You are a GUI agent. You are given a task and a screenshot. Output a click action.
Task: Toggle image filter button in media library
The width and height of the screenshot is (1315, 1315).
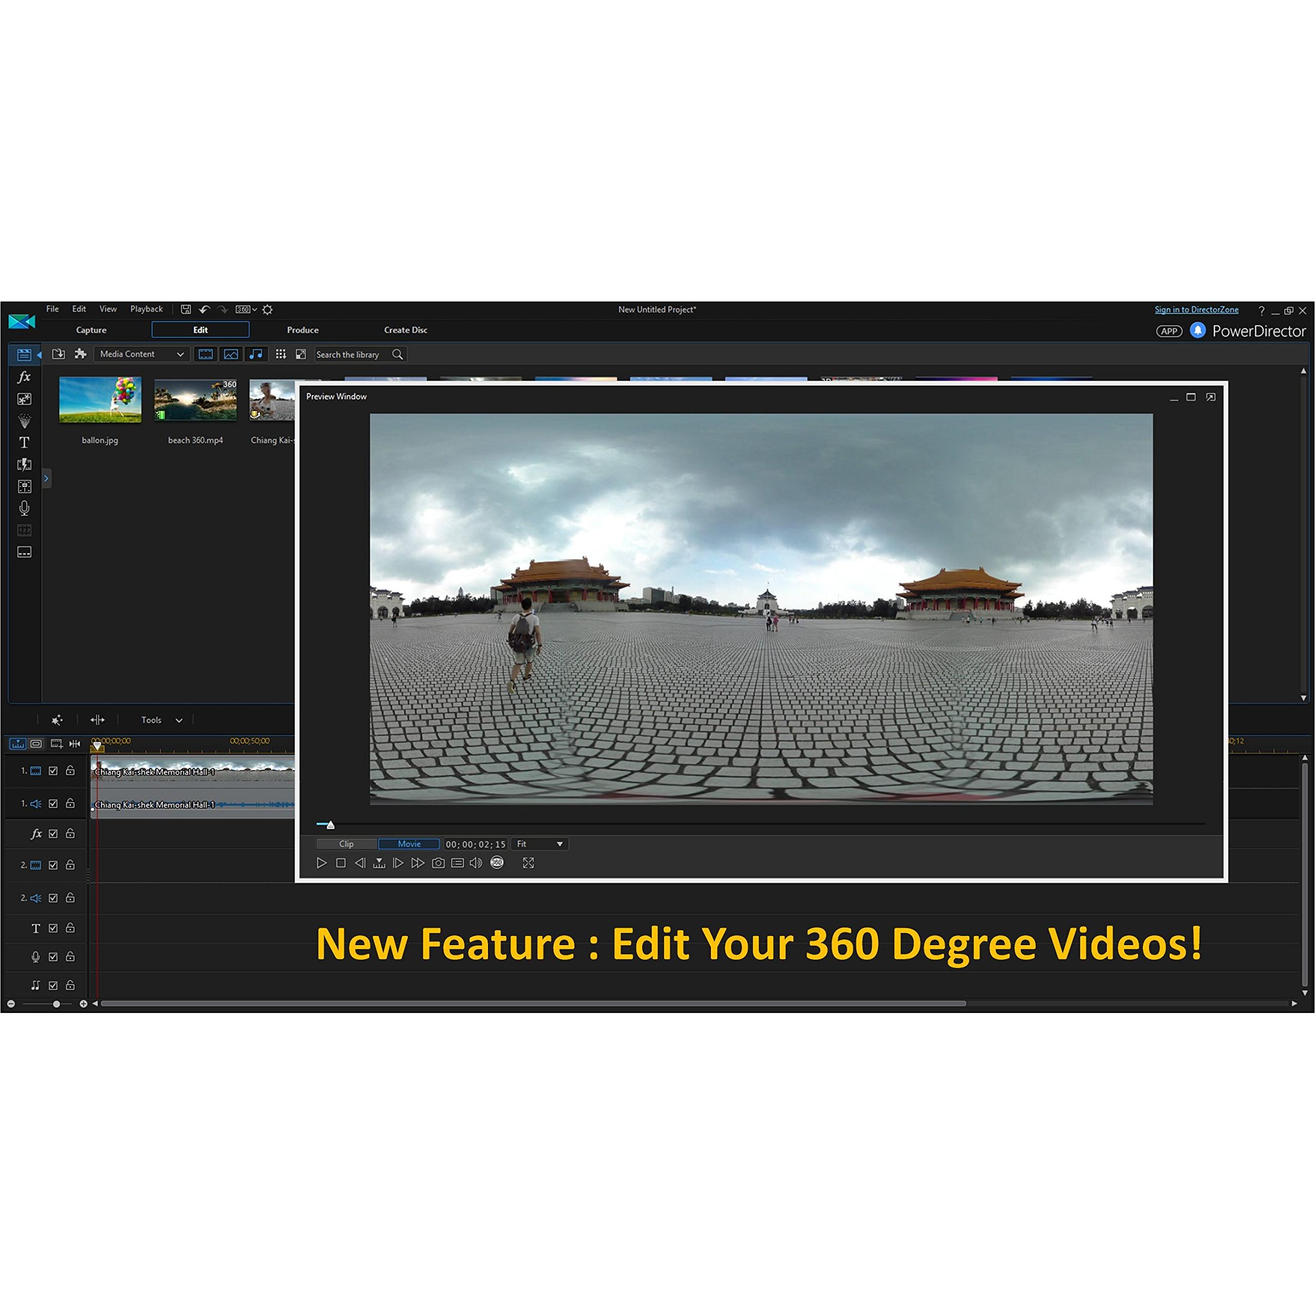231,354
